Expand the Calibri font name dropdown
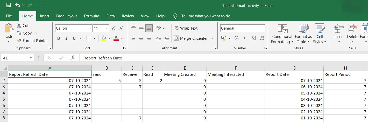 pos(90,28)
